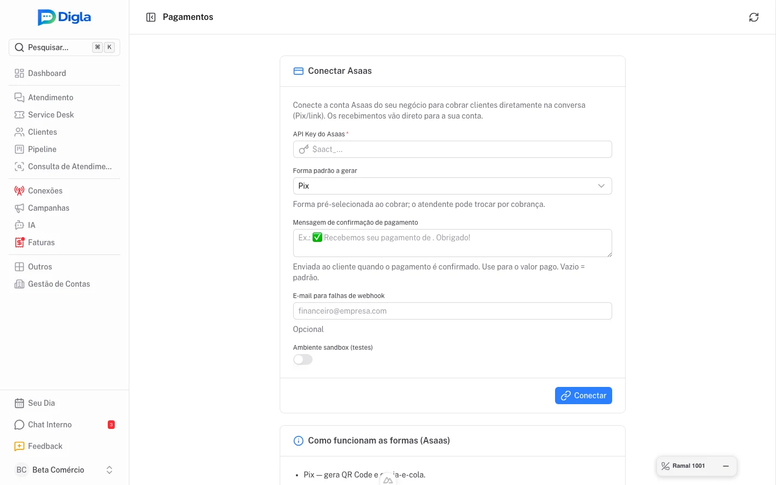Open Conexões section
This screenshot has width=776, height=485.
(64, 191)
